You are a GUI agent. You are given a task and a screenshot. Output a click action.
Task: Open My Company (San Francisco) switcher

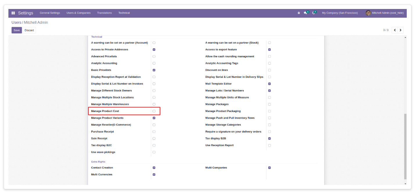(340, 13)
